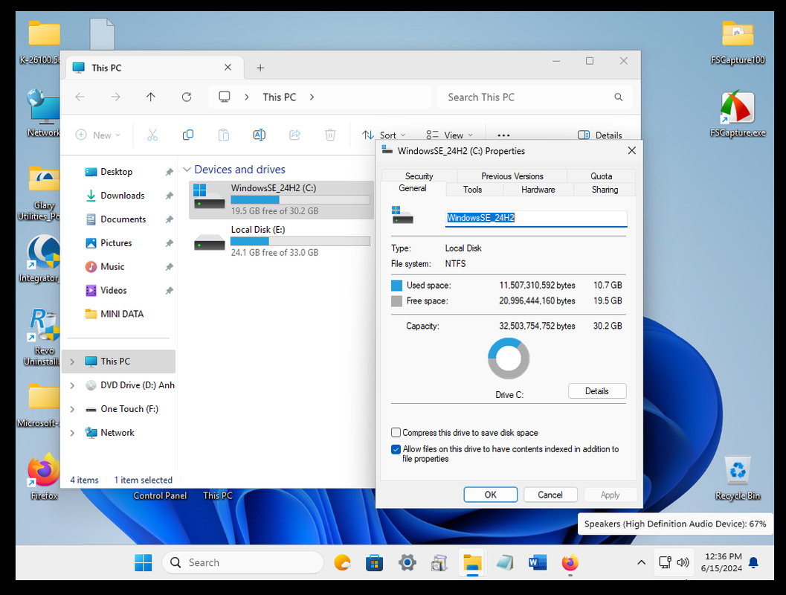The width and height of the screenshot is (786, 595).
Task: Open Settings gear in the taskbar
Action: click(407, 562)
